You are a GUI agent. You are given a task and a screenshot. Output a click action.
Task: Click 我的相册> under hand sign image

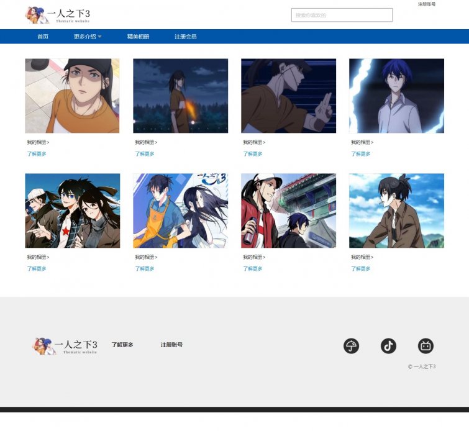(254, 142)
